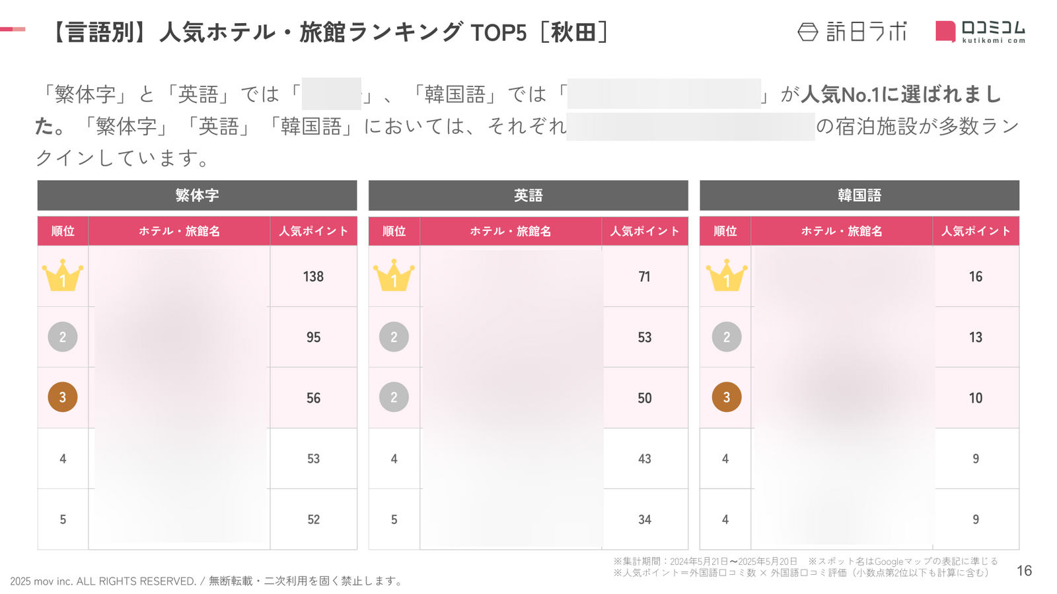1057x594 pixels.
Task: Click the 訪日ラボ logo
Action: click(x=852, y=32)
